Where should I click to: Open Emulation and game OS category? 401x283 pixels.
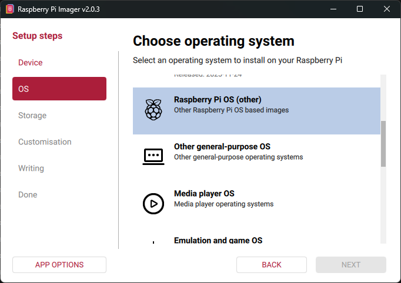click(x=256, y=236)
